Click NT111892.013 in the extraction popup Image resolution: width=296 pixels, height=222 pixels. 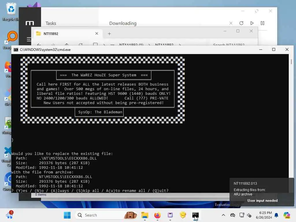pyautogui.click(x=245, y=183)
